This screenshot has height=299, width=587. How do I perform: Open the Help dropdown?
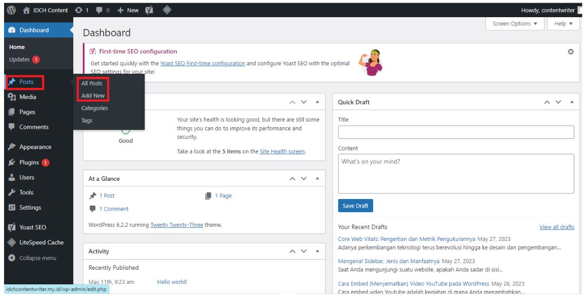pos(562,23)
